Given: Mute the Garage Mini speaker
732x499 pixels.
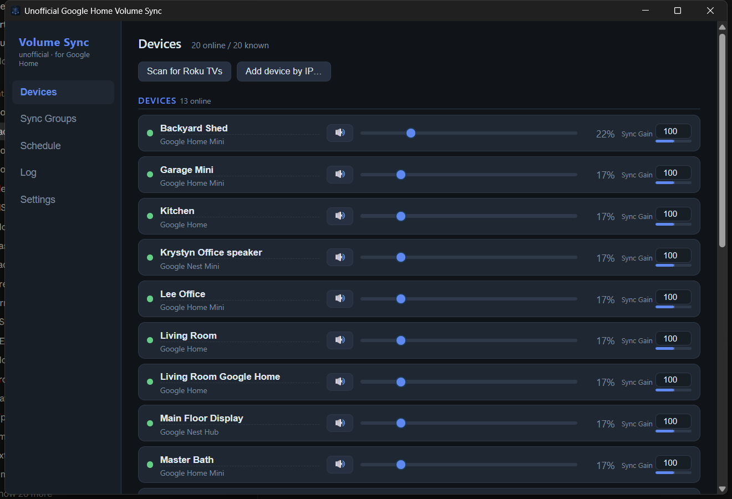Looking at the screenshot, I should coord(340,174).
